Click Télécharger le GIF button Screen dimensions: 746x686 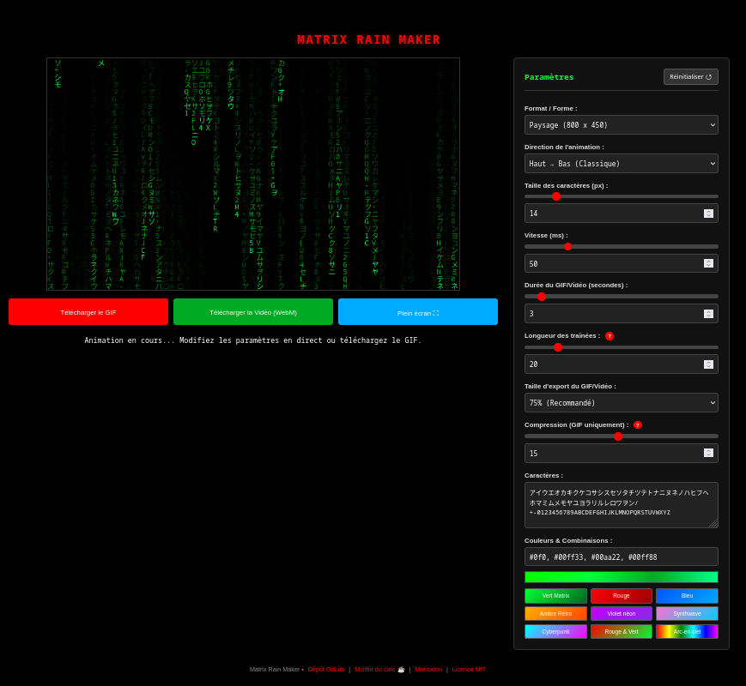pyautogui.click(x=88, y=312)
